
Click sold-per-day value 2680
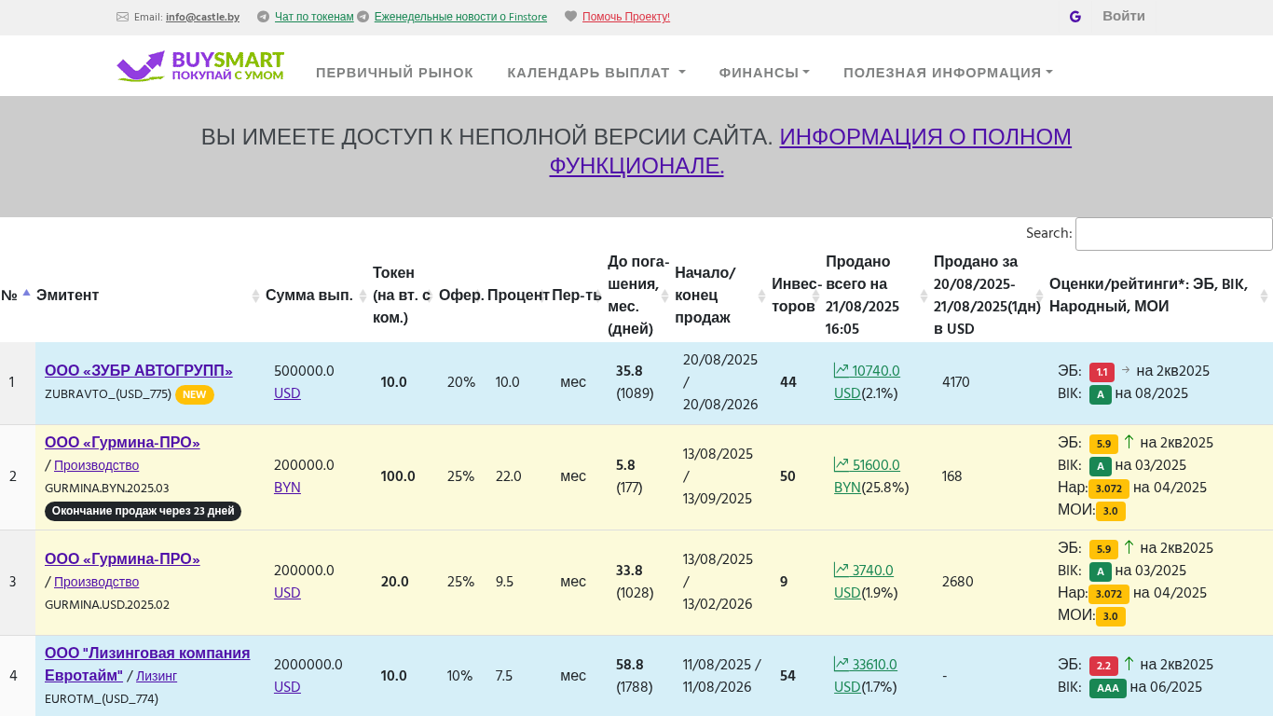(x=958, y=582)
